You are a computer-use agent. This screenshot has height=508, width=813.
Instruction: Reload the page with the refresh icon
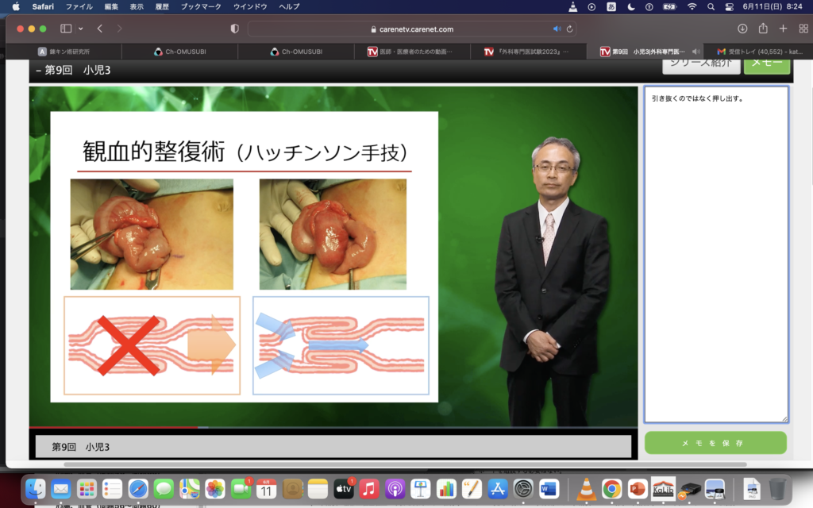(x=569, y=29)
